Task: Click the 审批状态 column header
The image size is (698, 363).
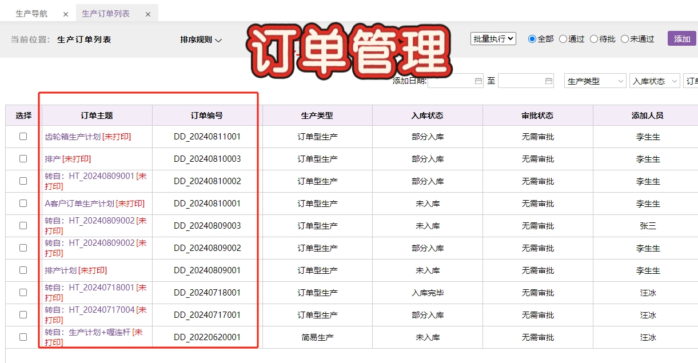Action: click(x=538, y=115)
